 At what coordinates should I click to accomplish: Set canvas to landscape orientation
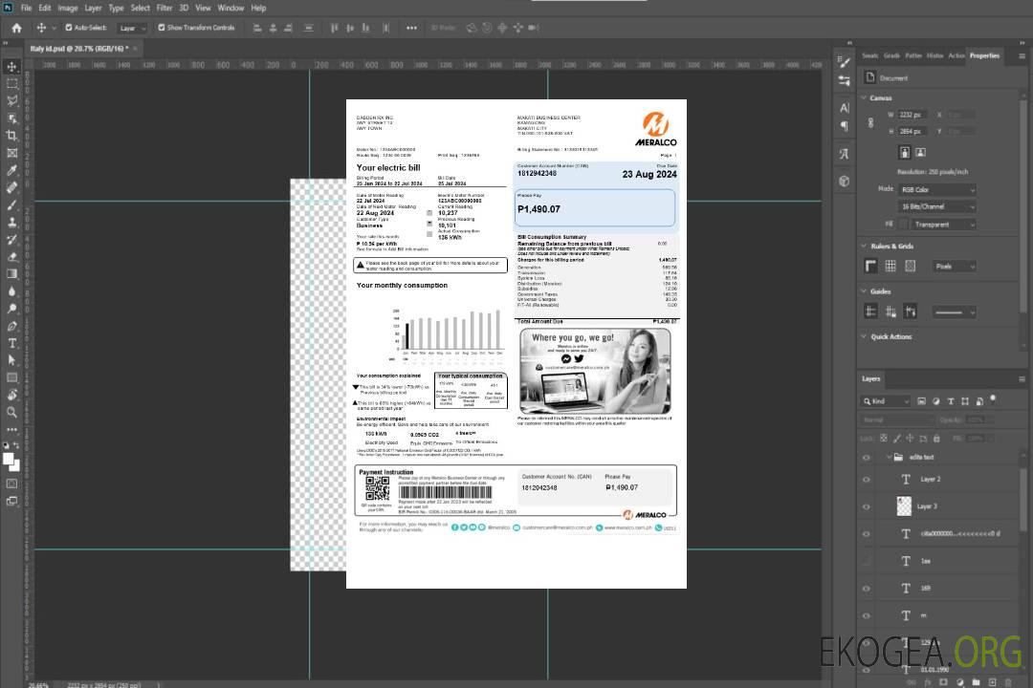pos(920,153)
